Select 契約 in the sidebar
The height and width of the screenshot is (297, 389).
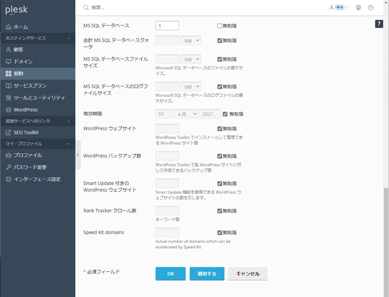click(x=38, y=73)
